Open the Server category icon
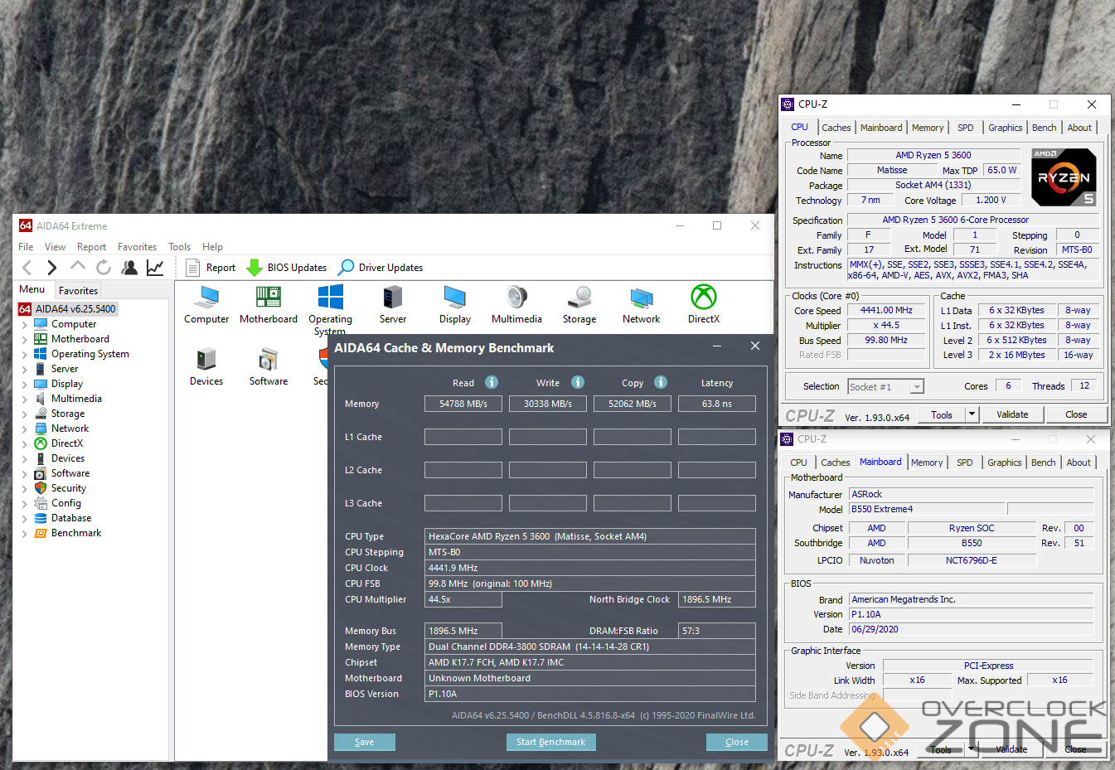Image resolution: width=1115 pixels, height=770 pixels. (x=393, y=304)
